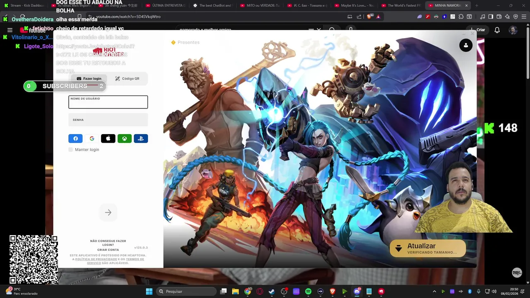Open Não consegue fazer login link
Image resolution: width=530 pixels, height=298 pixels.
(108, 243)
